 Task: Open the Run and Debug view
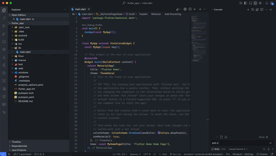coord(4,34)
